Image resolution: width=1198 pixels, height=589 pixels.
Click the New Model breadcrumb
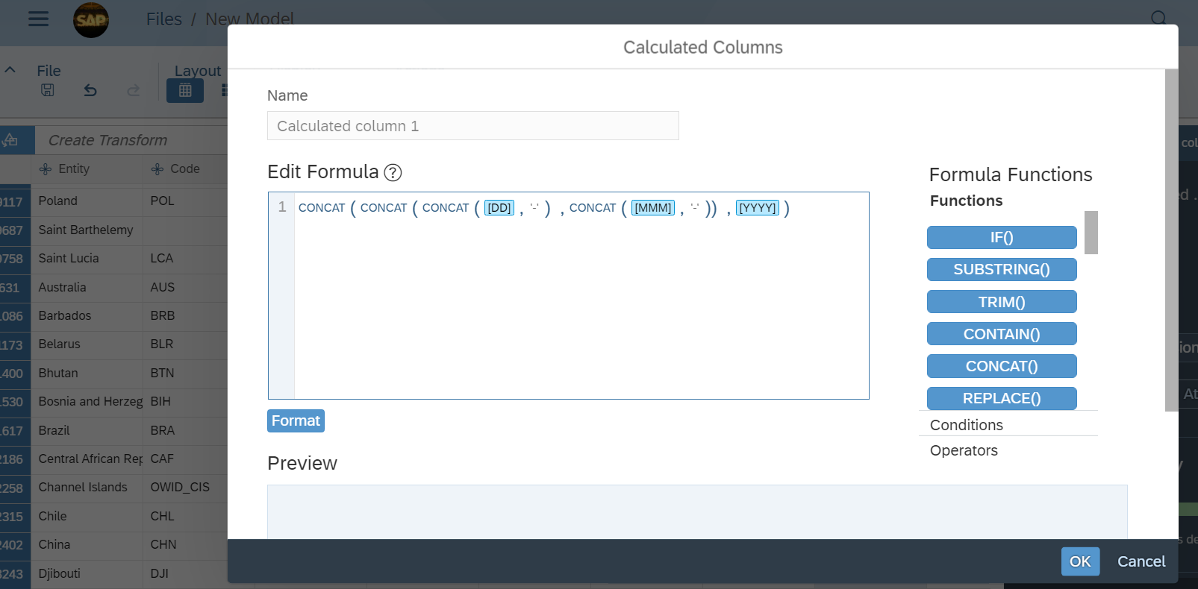(249, 19)
